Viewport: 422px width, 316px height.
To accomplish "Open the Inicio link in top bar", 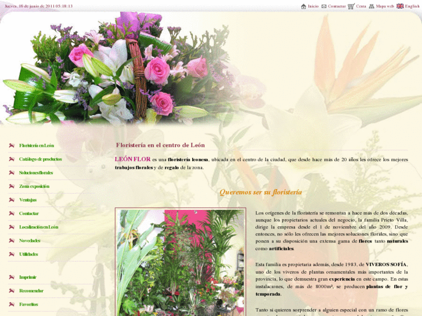I will (x=313, y=6).
